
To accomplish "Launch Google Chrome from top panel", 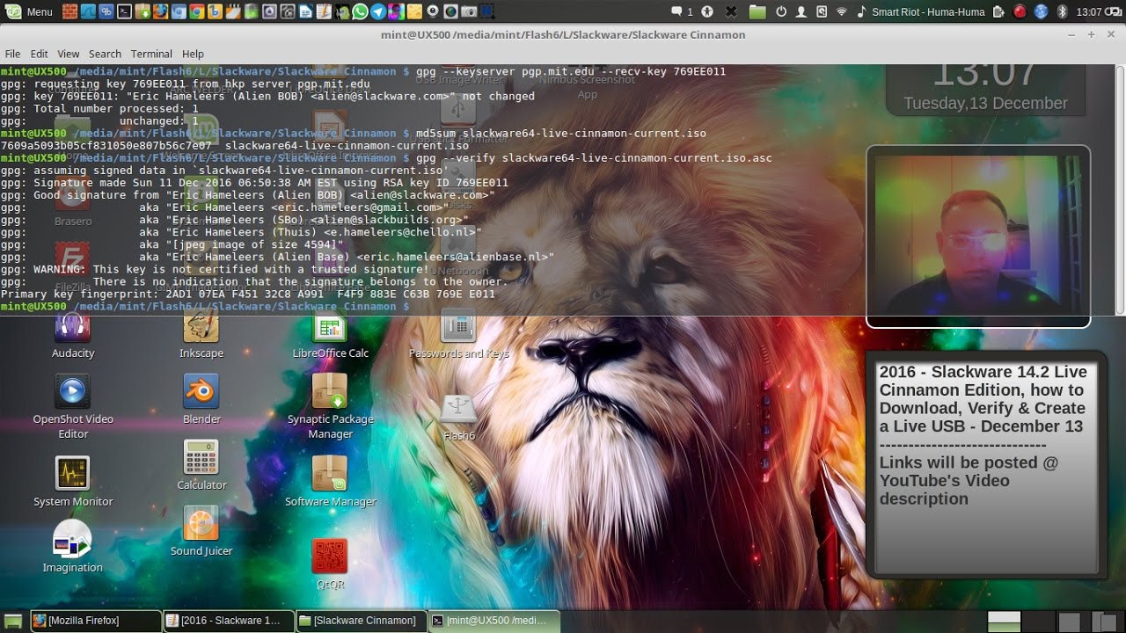I will pos(197,11).
